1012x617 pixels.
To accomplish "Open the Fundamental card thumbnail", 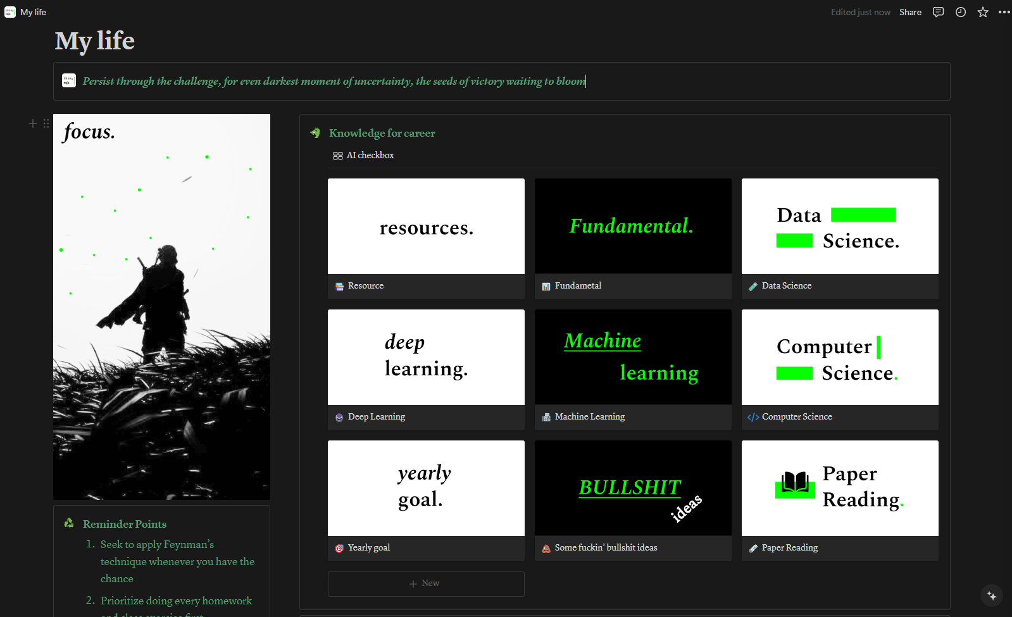I will [x=632, y=226].
